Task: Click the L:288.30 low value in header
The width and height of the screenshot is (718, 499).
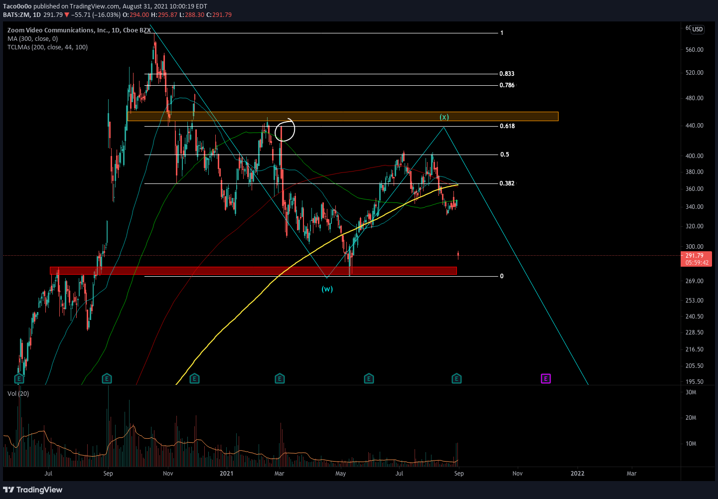Action: (192, 15)
